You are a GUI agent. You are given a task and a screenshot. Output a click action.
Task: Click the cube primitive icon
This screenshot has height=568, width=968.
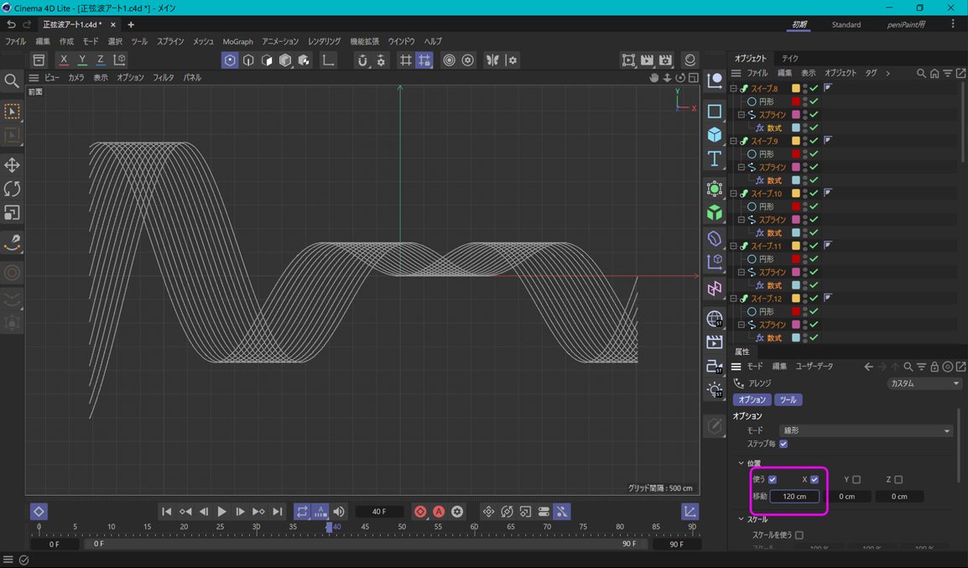click(x=715, y=135)
